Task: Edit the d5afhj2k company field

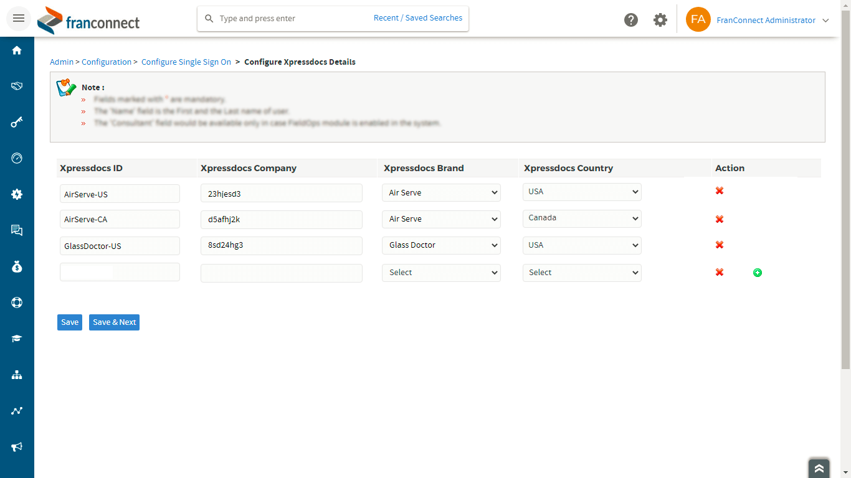Action: [x=282, y=220]
